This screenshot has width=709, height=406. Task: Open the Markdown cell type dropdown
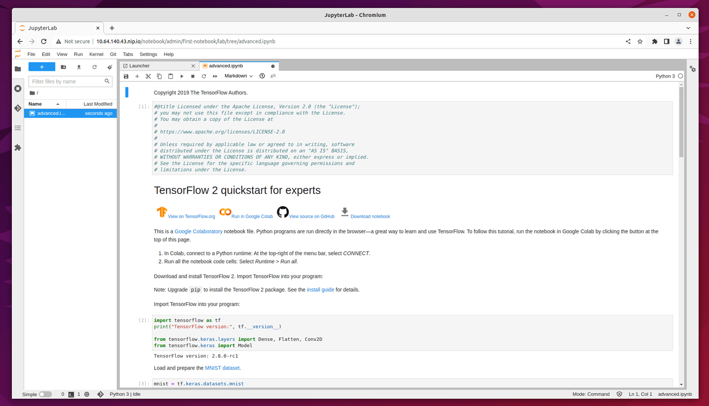[238, 76]
